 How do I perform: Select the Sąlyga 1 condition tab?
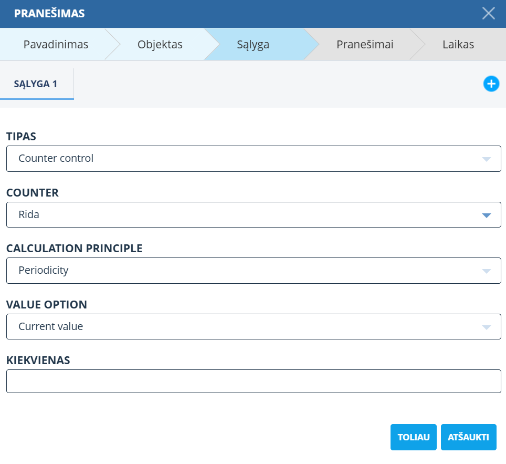click(x=36, y=84)
